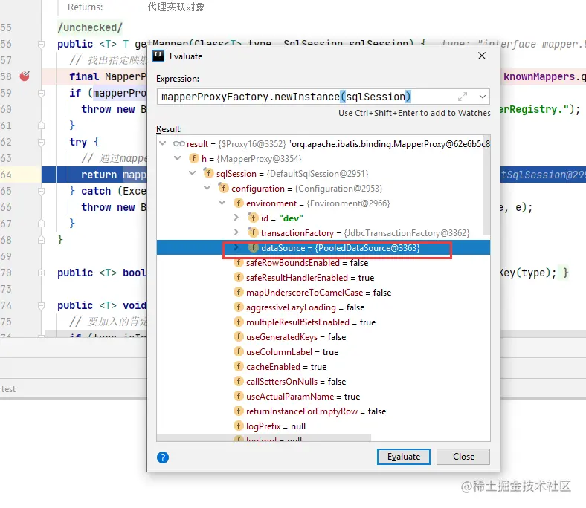
Task: Collapse the environment node
Action: pos(222,203)
